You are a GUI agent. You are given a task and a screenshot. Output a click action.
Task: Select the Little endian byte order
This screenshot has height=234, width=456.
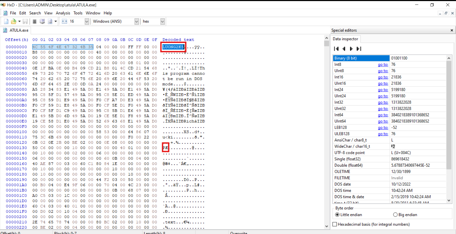(x=337, y=215)
